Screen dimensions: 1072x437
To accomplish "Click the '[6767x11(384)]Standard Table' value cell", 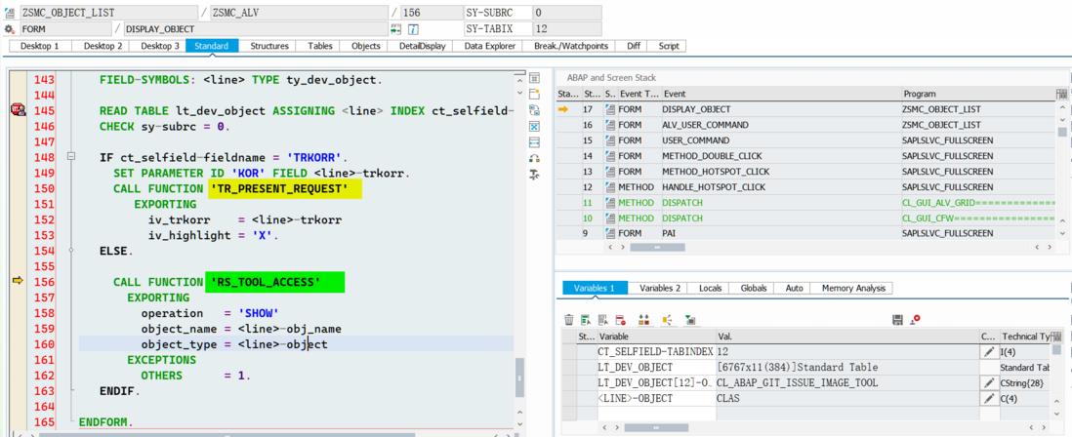I will coord(846,368).
